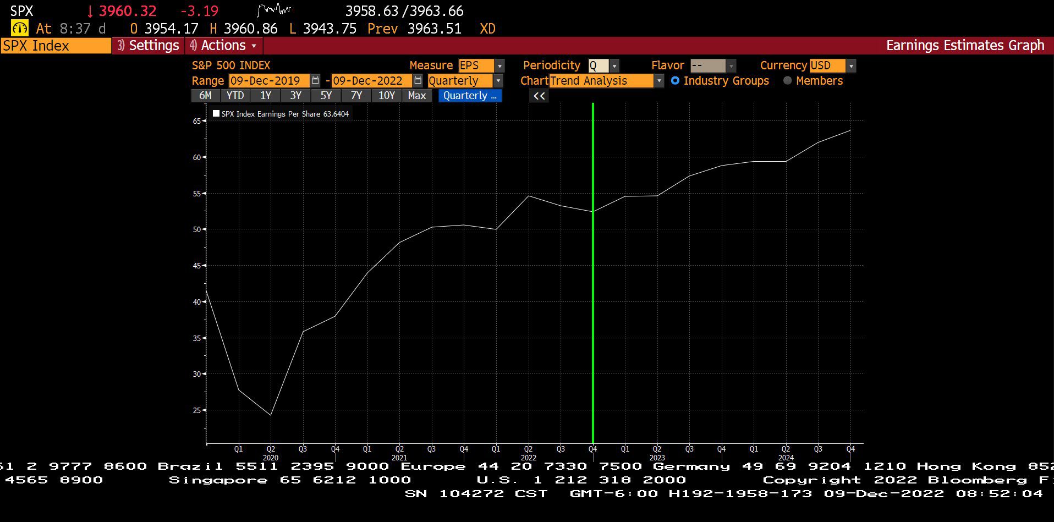Viewport: 1054px width, 522px height.
Task: Select the Members radio button
Action: click(787, 80)
